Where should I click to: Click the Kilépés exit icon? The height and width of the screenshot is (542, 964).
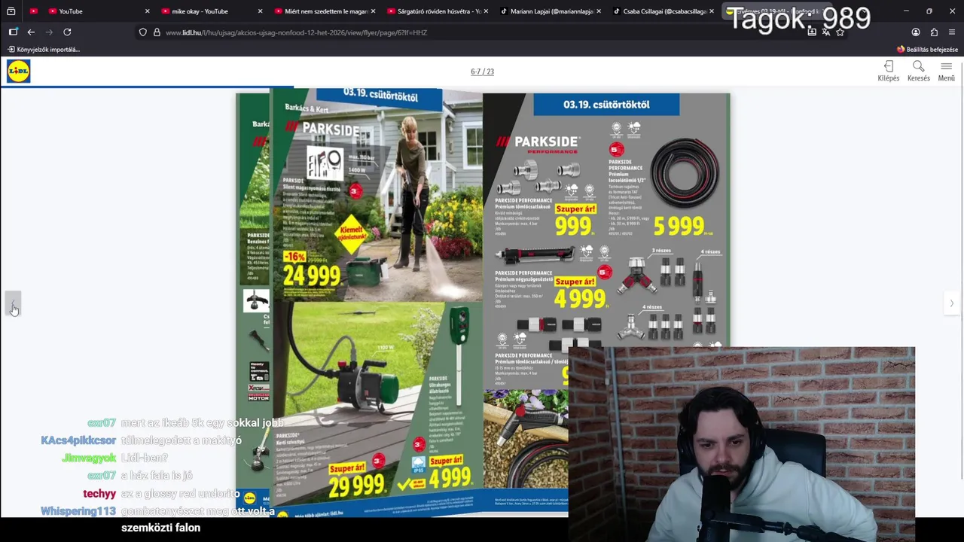click(x=889, y=72)
